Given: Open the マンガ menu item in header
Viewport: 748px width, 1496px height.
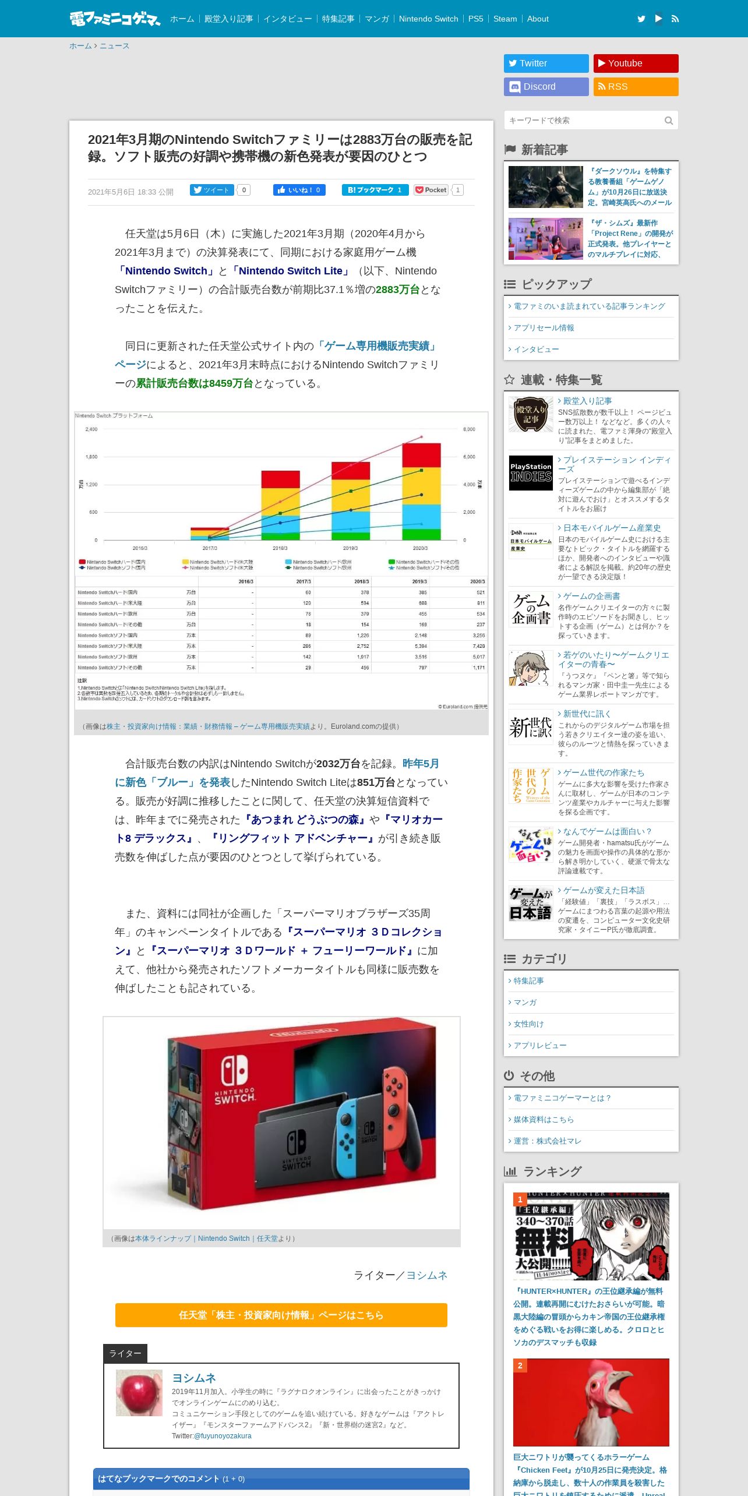Looking at the screenshot, I should coord(376,19).
